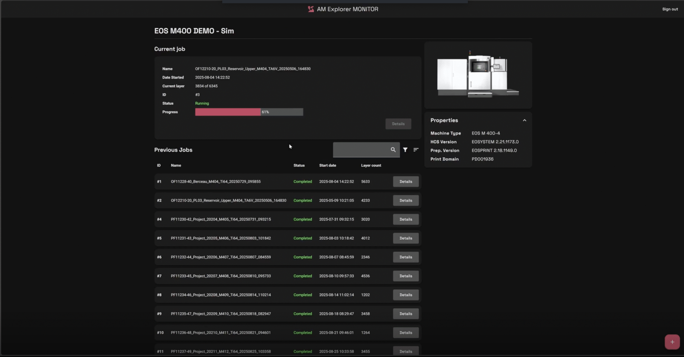Click the sort lines icon

416,150
